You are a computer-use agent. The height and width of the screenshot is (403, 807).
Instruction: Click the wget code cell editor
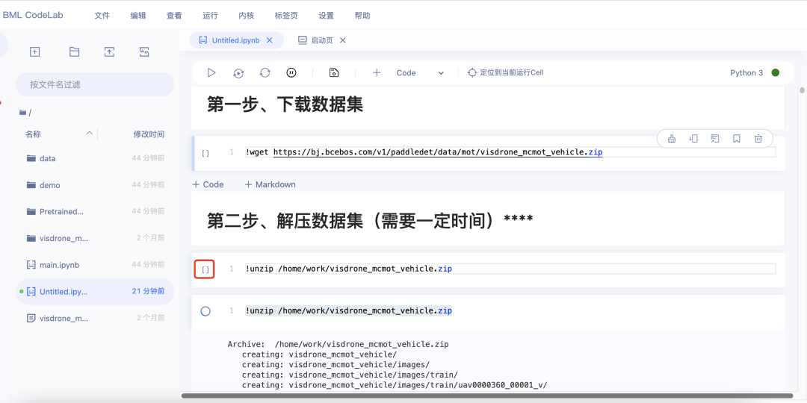coord(510,153)
